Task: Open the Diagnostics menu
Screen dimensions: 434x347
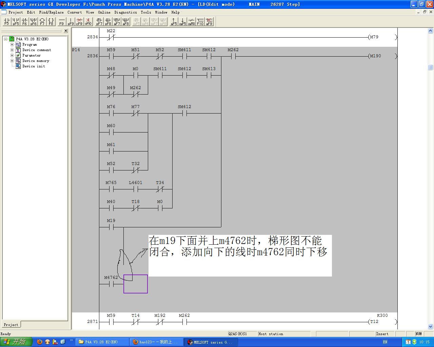Action: (125, 12)
